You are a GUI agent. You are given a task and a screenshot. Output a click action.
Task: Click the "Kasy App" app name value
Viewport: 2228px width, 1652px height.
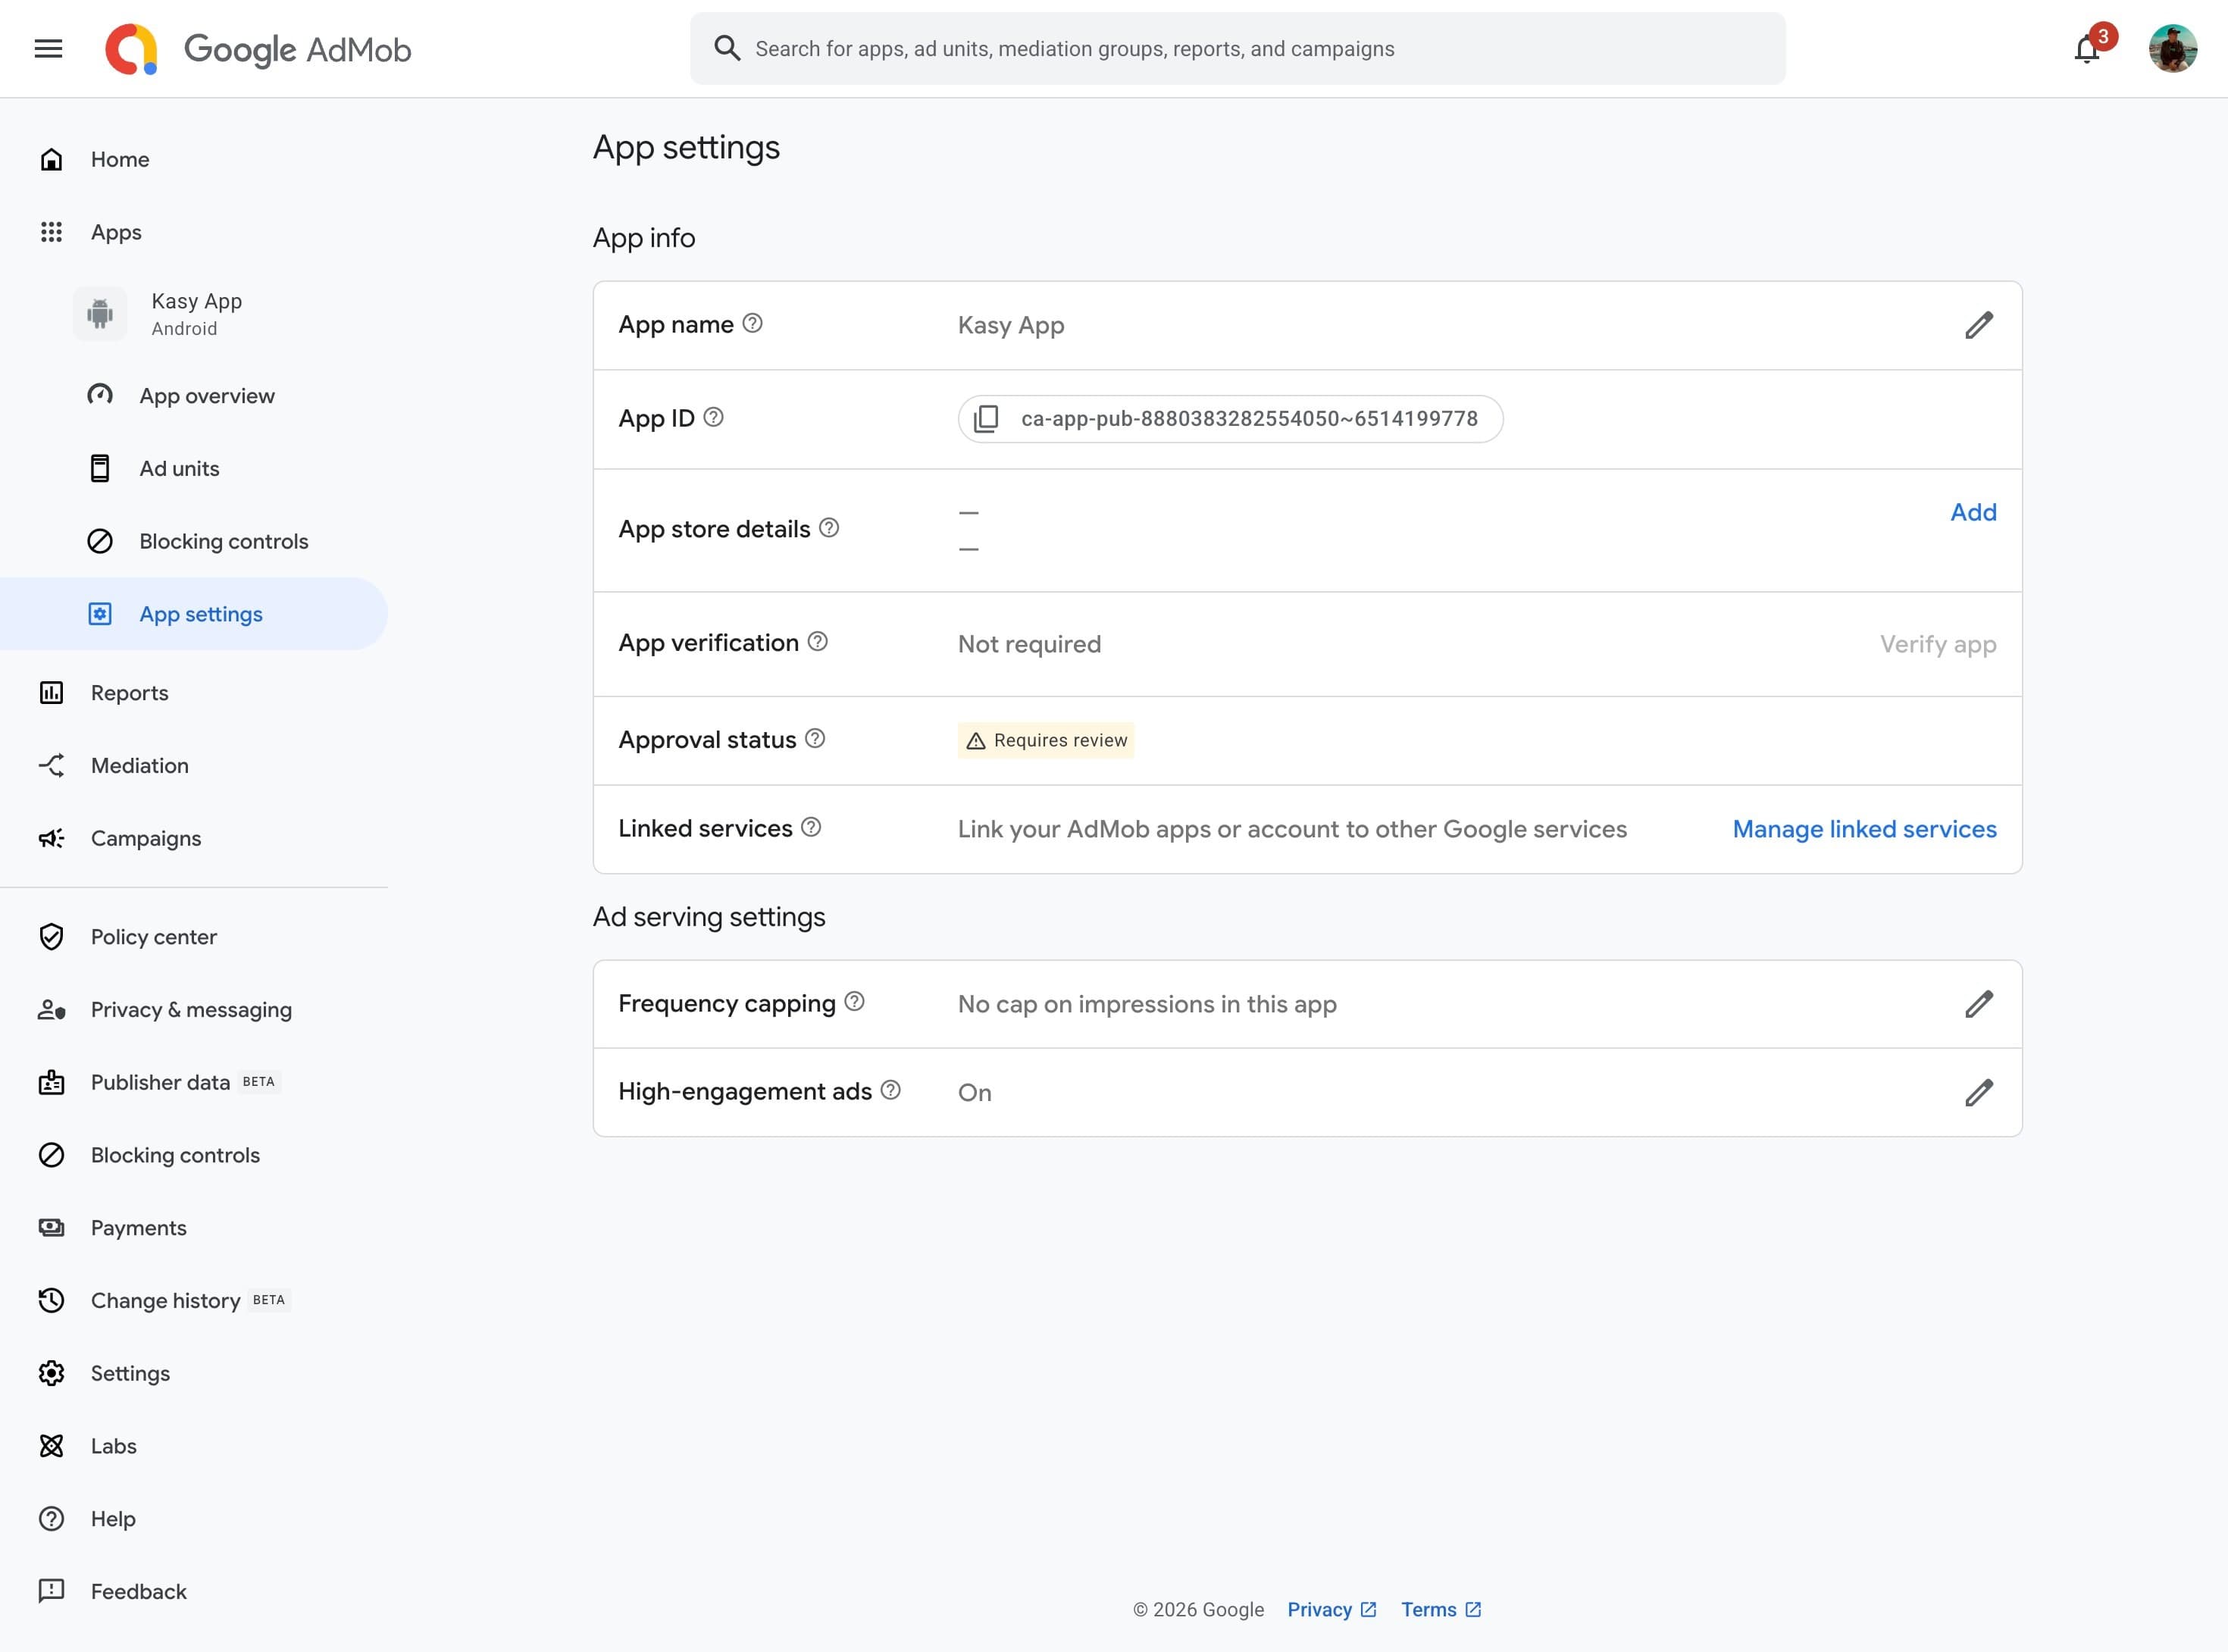point(1011,325)
